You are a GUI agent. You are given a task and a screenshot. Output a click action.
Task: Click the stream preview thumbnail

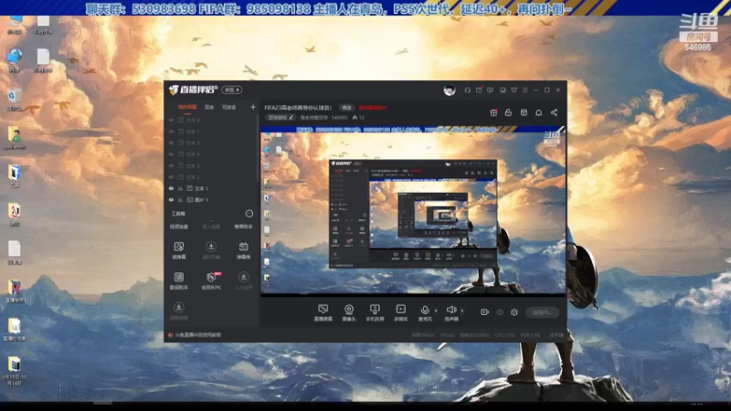[x=413, y=210]
